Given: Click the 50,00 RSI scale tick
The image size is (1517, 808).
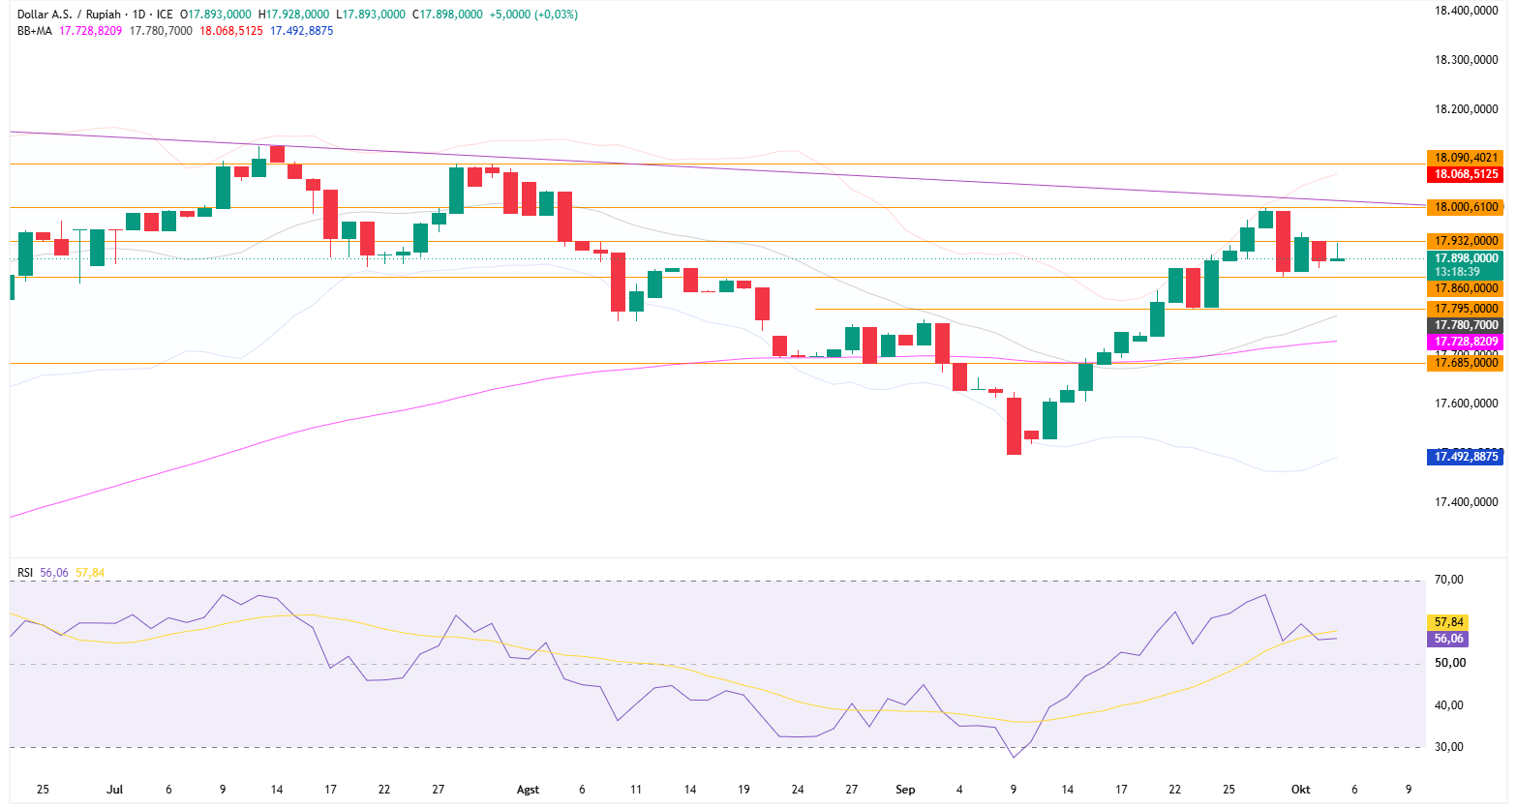Looking at the screenshot, I should pyautogui.click(x=1449, y=663).
